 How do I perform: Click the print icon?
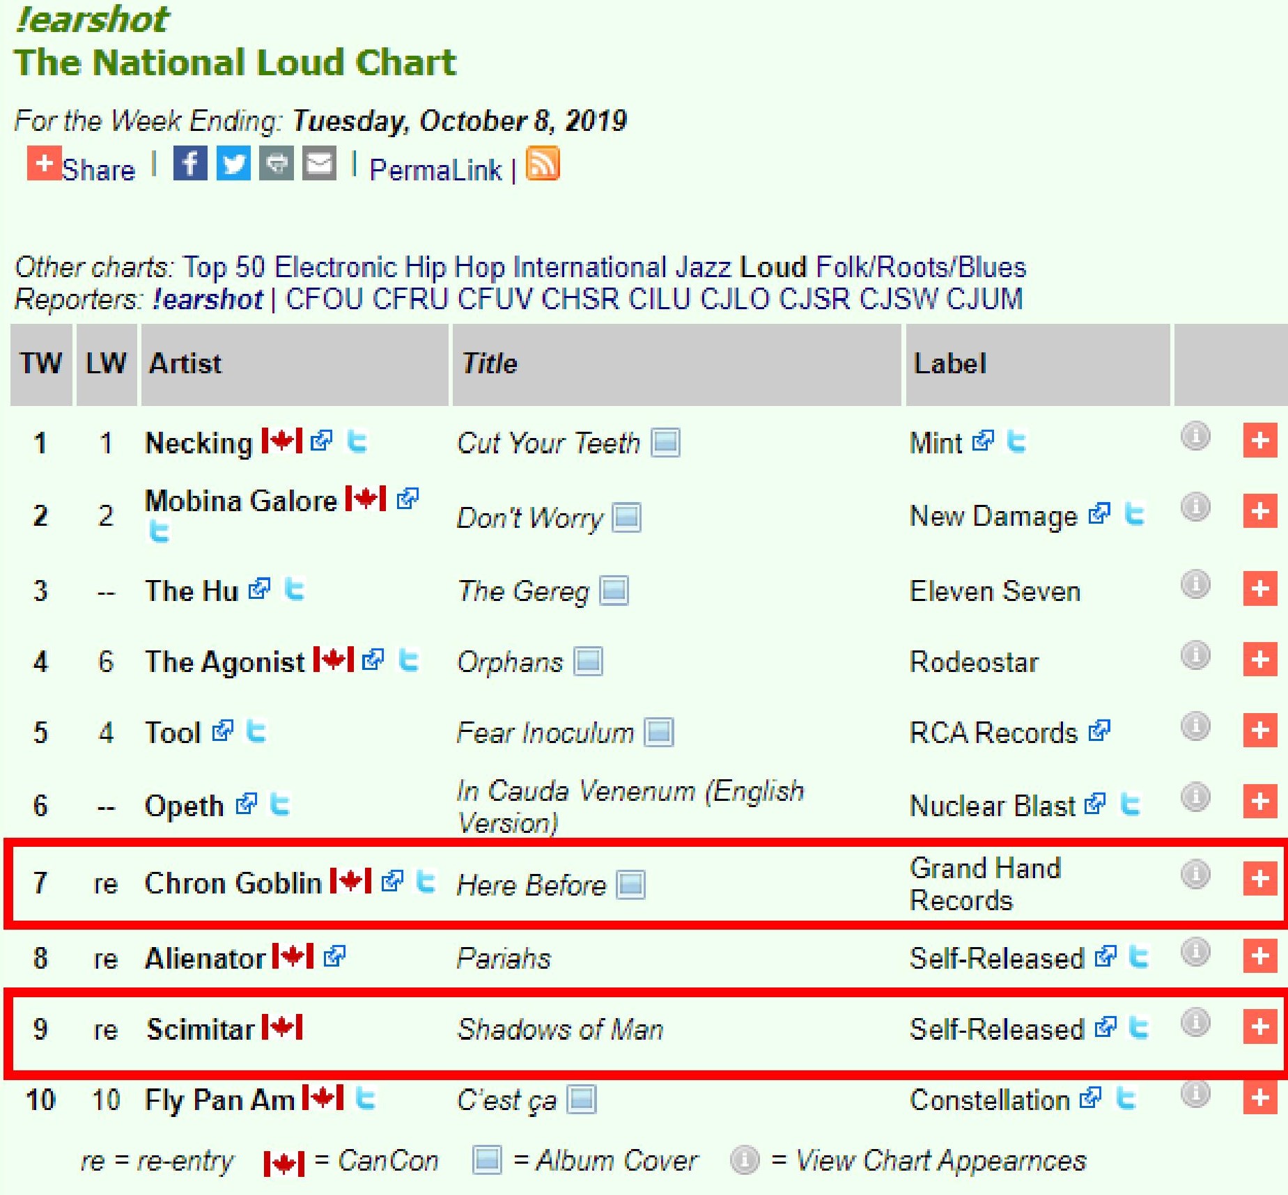(277, 164)
